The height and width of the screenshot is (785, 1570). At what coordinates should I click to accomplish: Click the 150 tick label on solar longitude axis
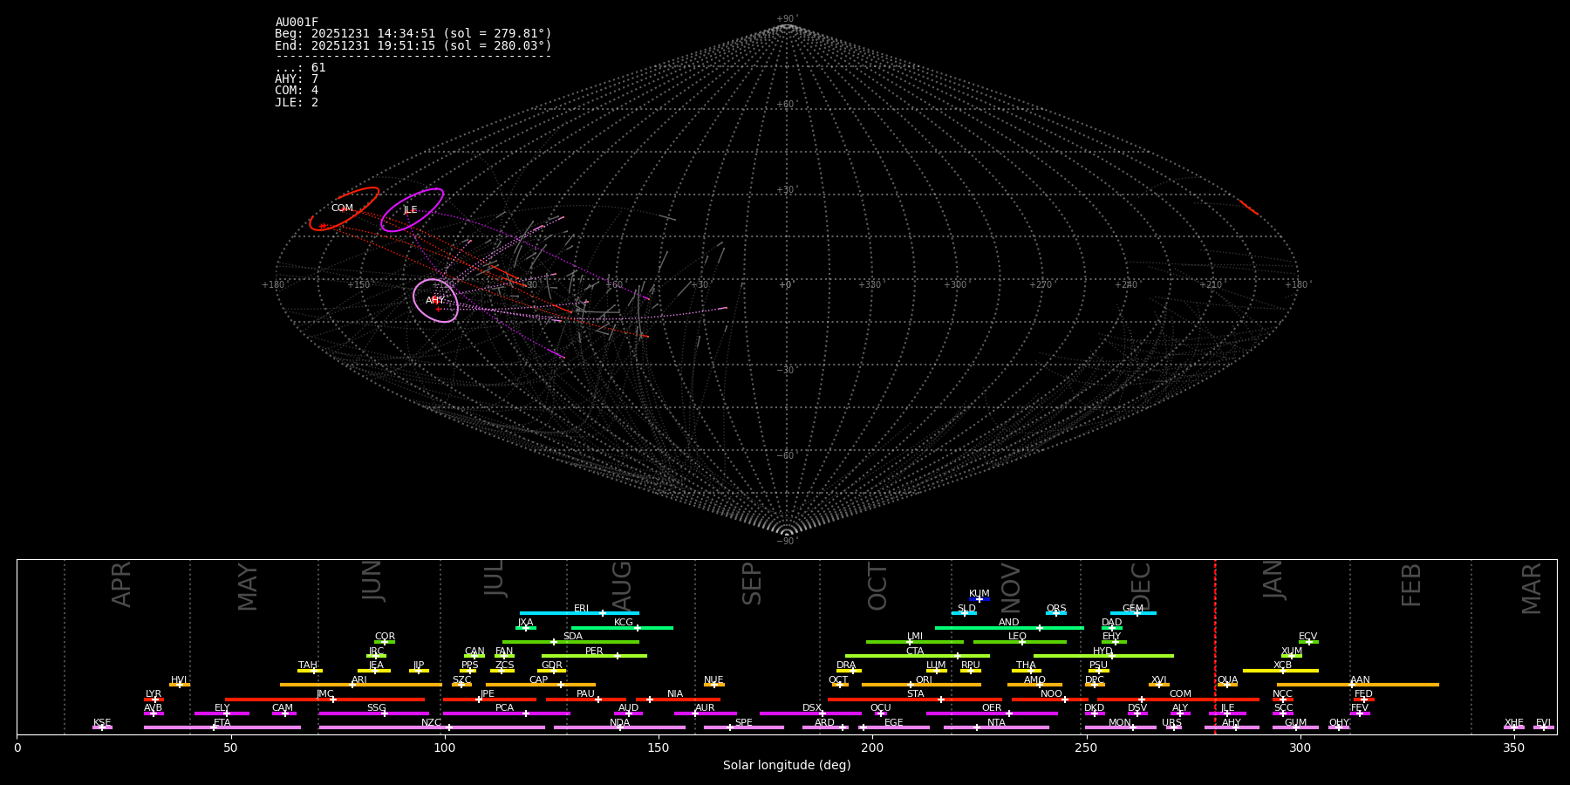click(x=659, y=747)
